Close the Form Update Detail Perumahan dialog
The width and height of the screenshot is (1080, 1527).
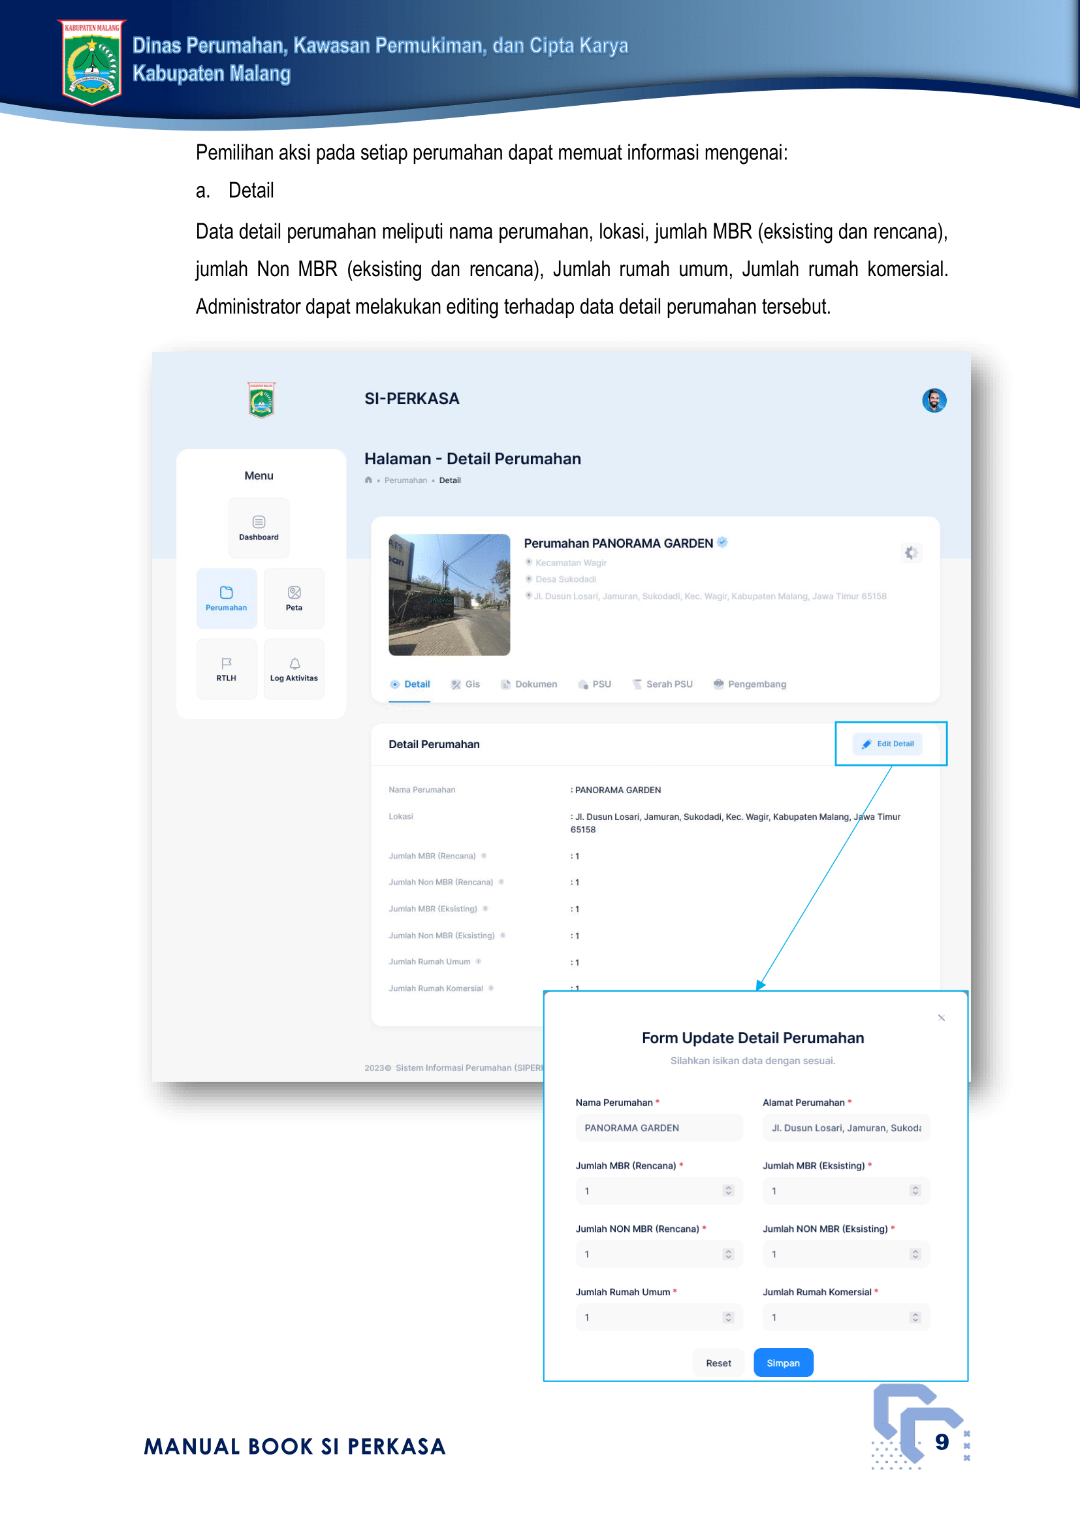pyautogui.click(x=941, y=1018)
